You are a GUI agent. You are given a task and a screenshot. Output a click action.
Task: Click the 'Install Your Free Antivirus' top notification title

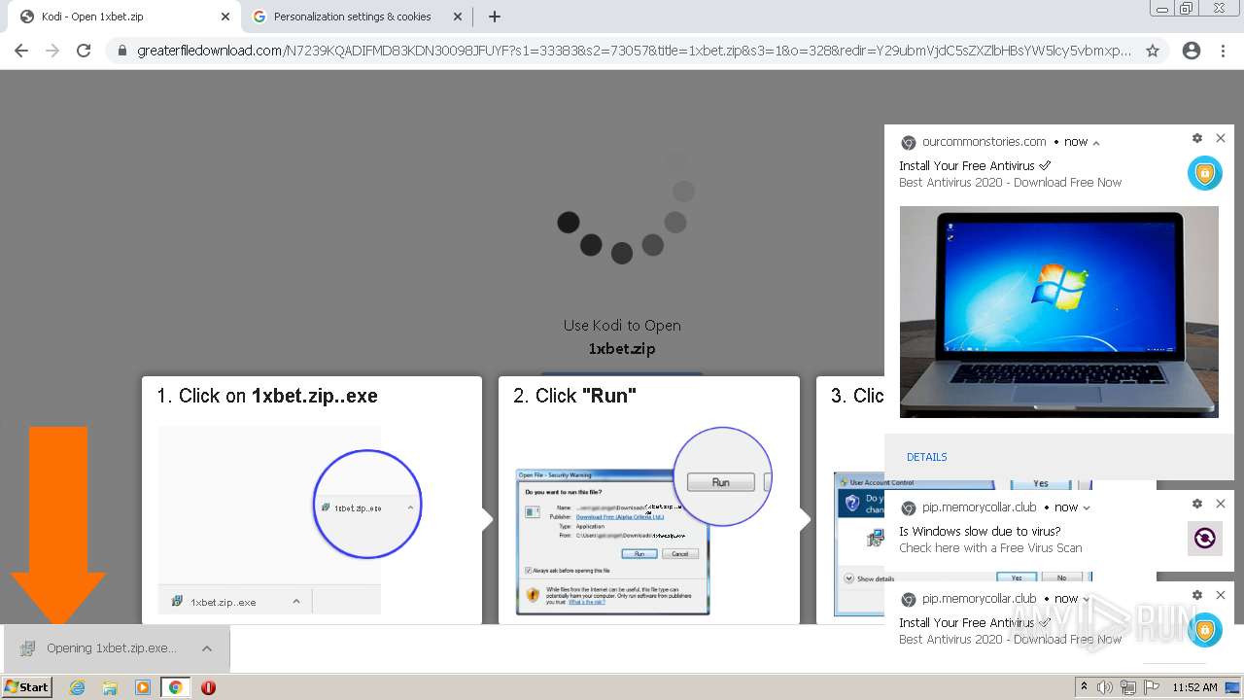pos(975,166)
